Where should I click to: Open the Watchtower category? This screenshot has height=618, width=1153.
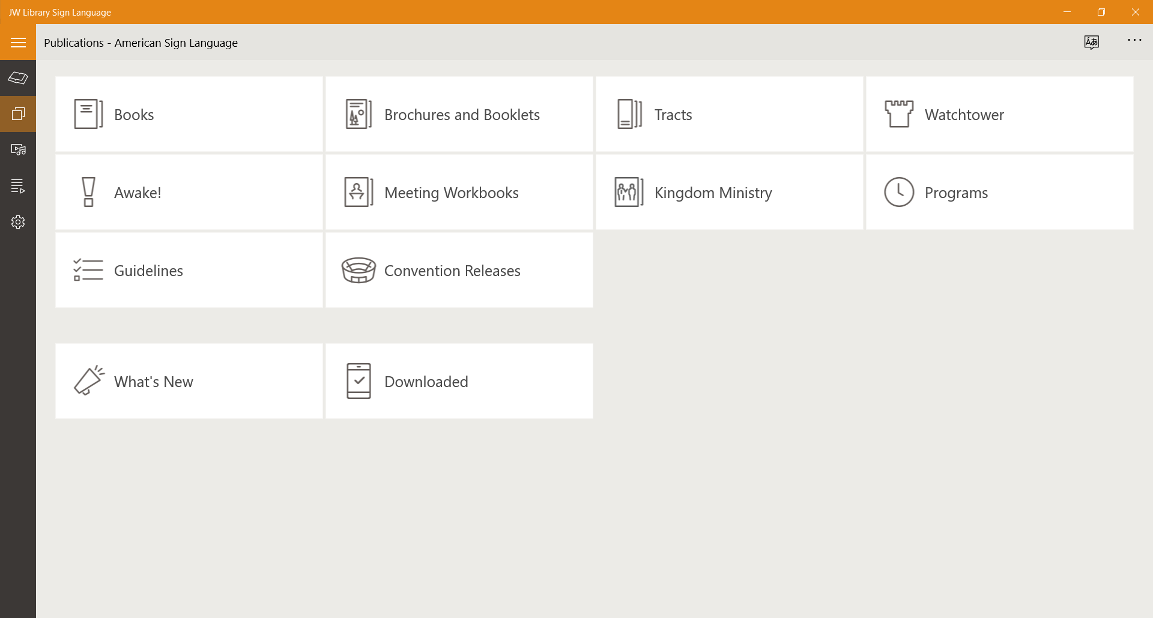[1000, 114]
